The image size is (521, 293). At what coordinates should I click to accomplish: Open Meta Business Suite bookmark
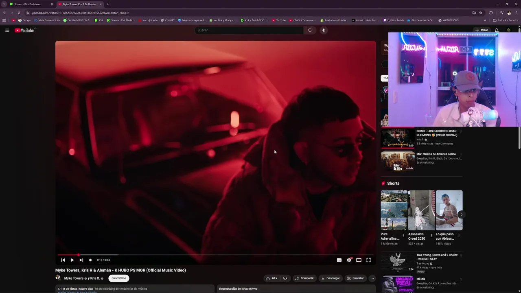(47, 20)
